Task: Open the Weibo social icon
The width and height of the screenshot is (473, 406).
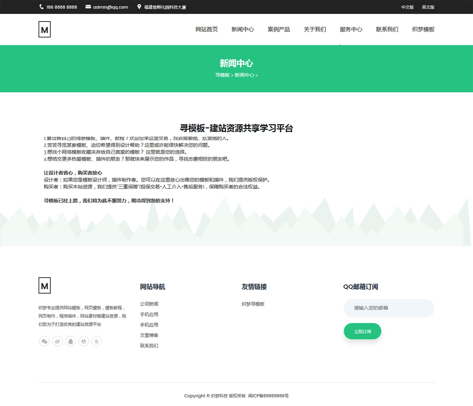Action: click(57, 341)
